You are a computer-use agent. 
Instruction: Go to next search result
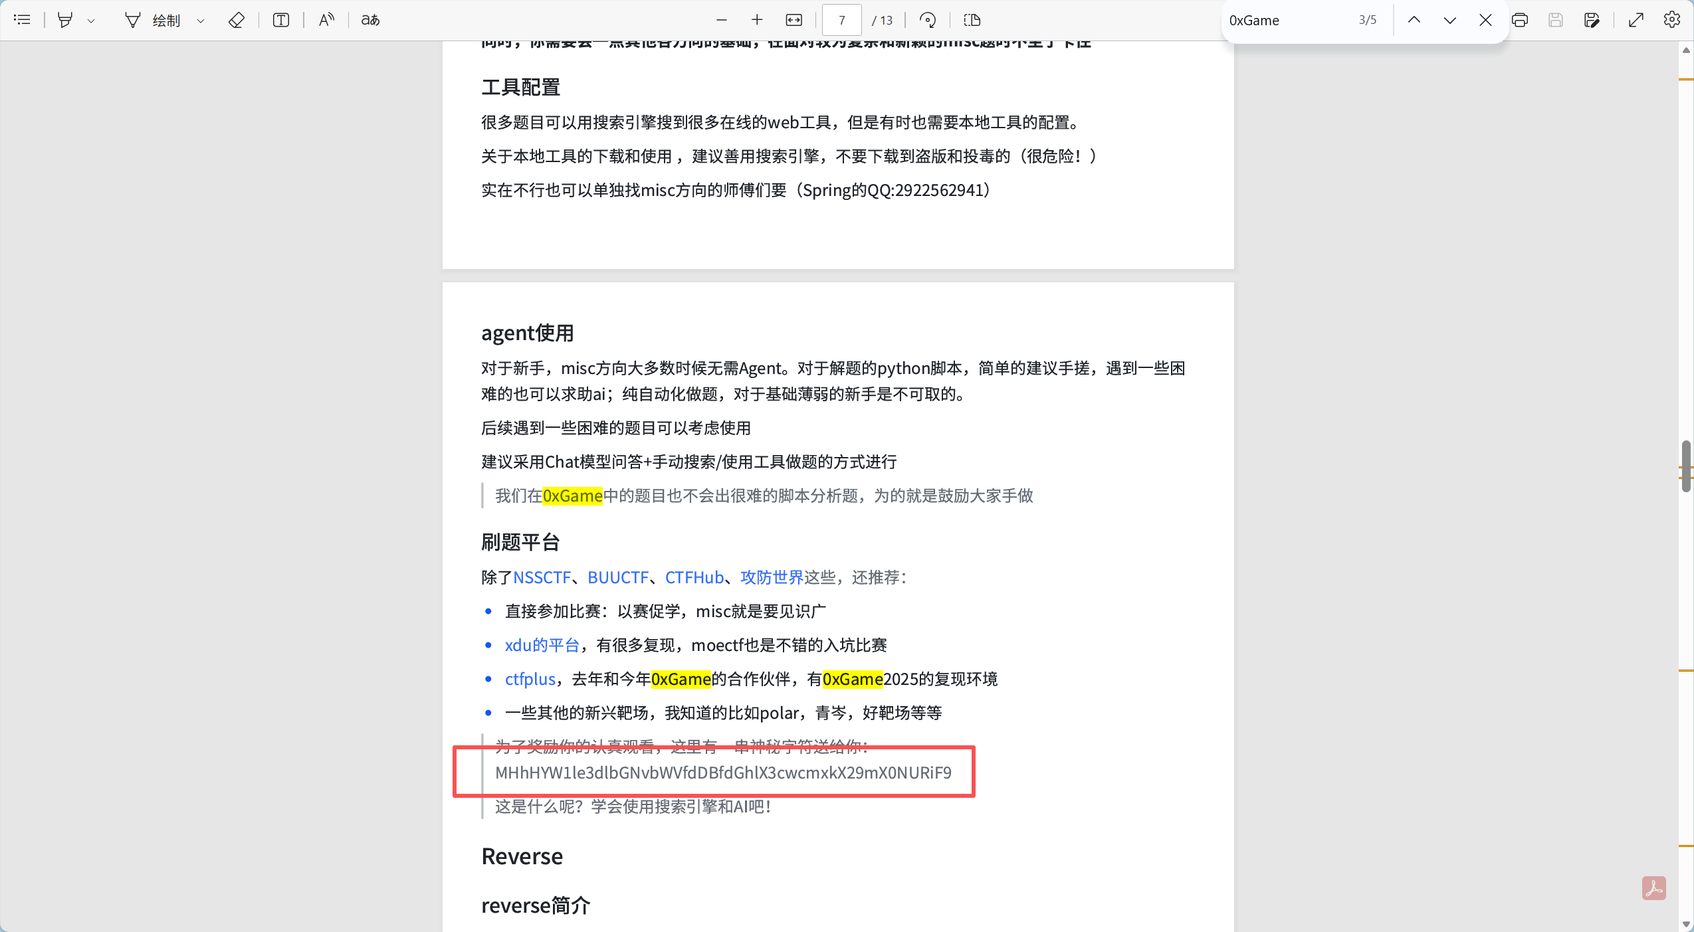(x=1450, y=20)
